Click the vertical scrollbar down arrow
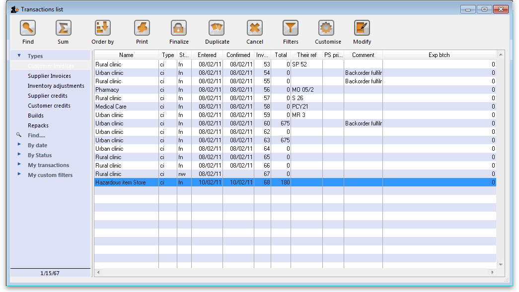 pos(500,264)
